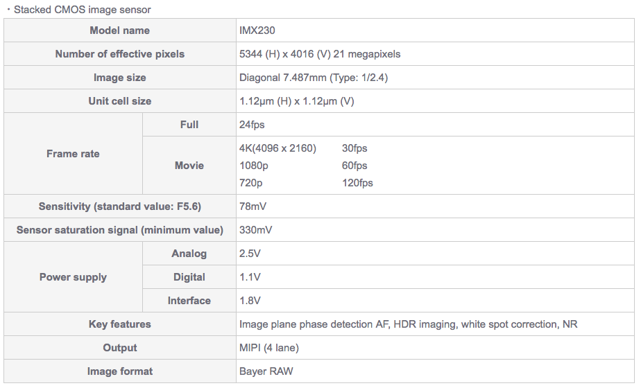Click the IMX230 model name value
The width and height of the screenshot is (641, 388).
[x=257, y=30]
